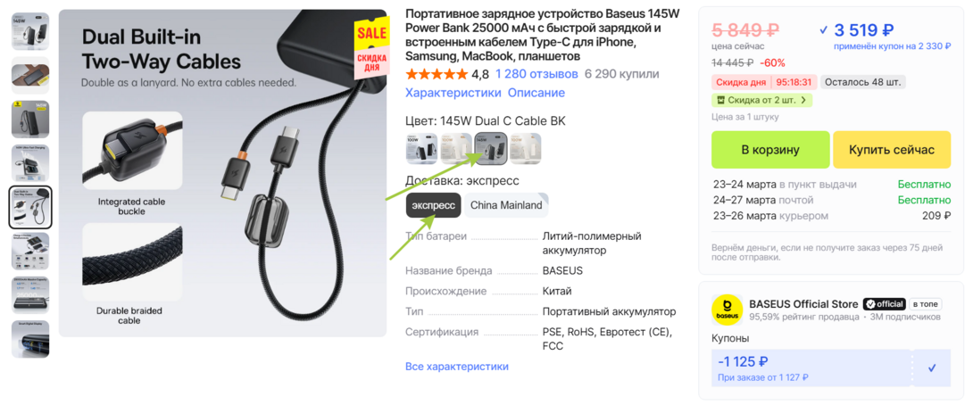The height and width of the screenshot is (413, 973).
Task: Show the first product thumbnail image
Action: 30,31
